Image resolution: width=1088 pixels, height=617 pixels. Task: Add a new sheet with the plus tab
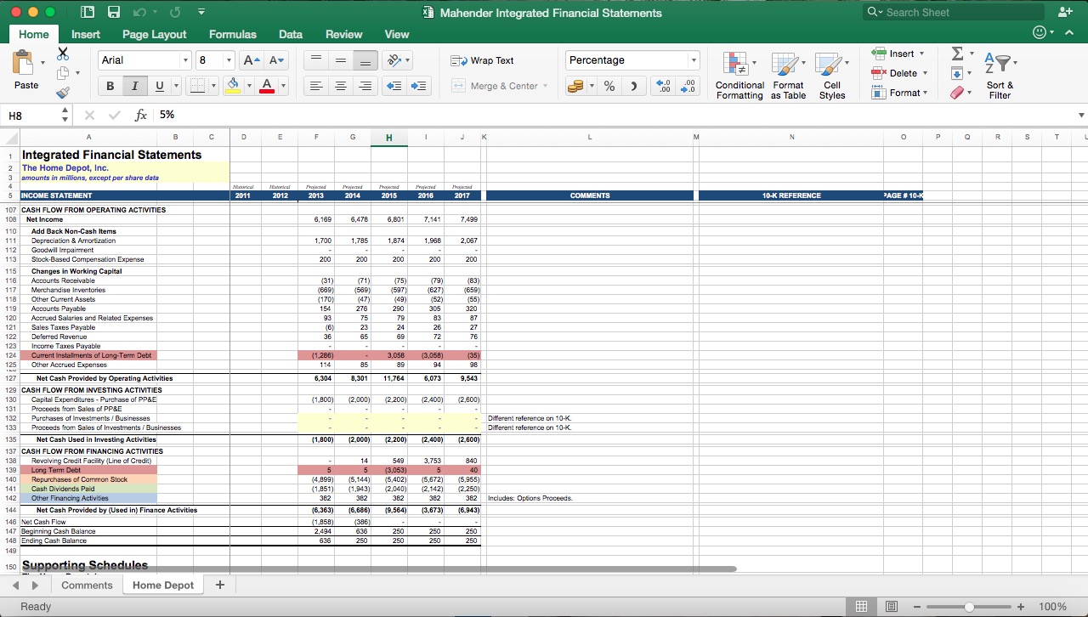coord(219,585)
